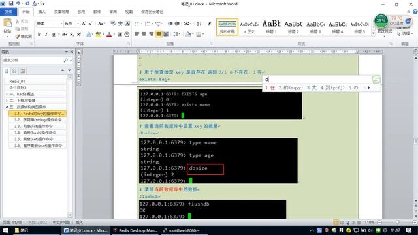Expand styles gallery more arrow

[373, 33]
